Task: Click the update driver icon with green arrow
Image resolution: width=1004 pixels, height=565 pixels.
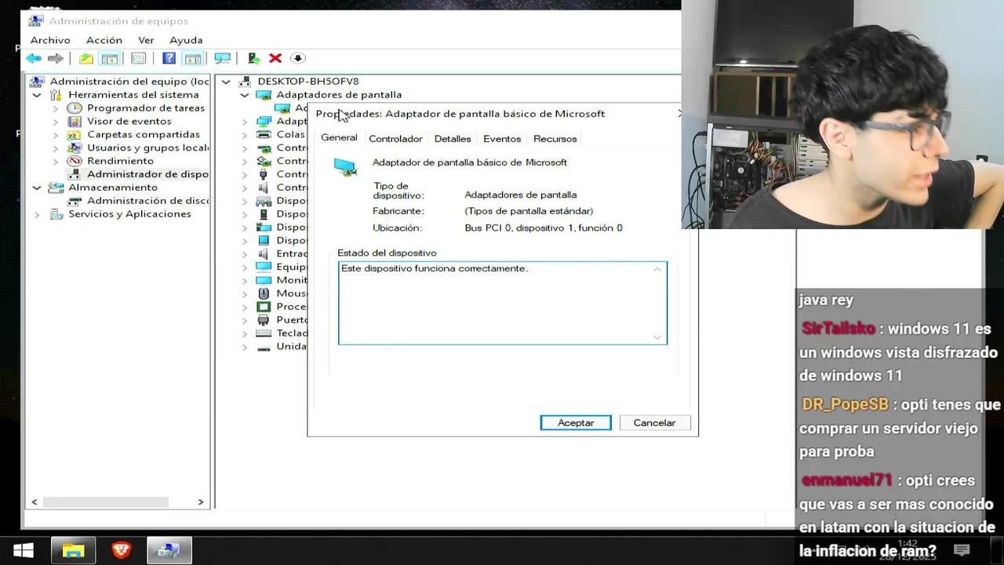Action: pyautogui.click(x=253, y=58)
